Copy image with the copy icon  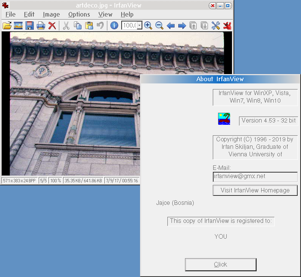tap(78, 26)
